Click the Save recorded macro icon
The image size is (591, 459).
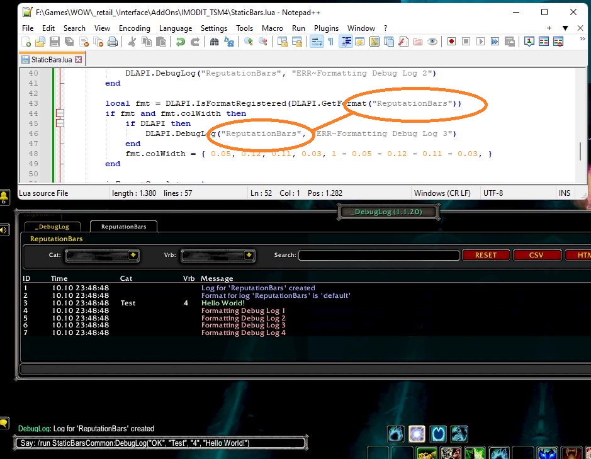(x=510, y=42)
